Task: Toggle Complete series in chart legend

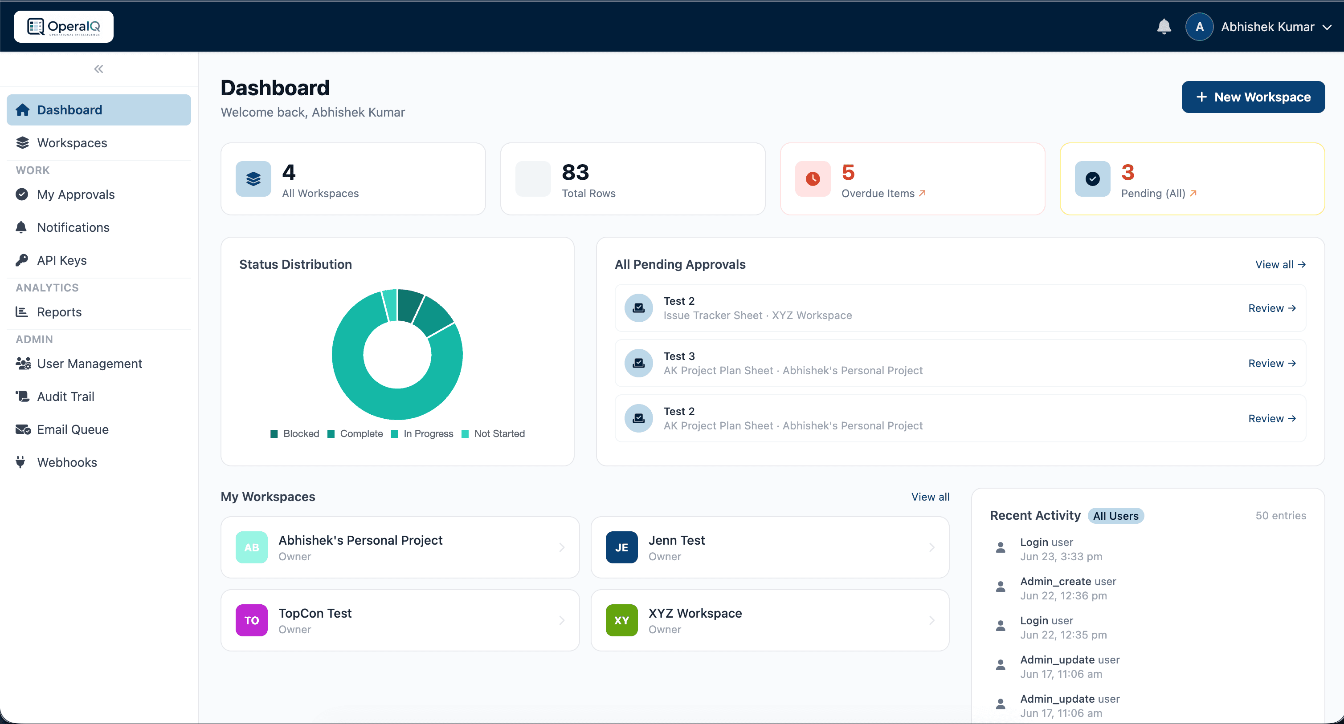Action: coord(355,434)
